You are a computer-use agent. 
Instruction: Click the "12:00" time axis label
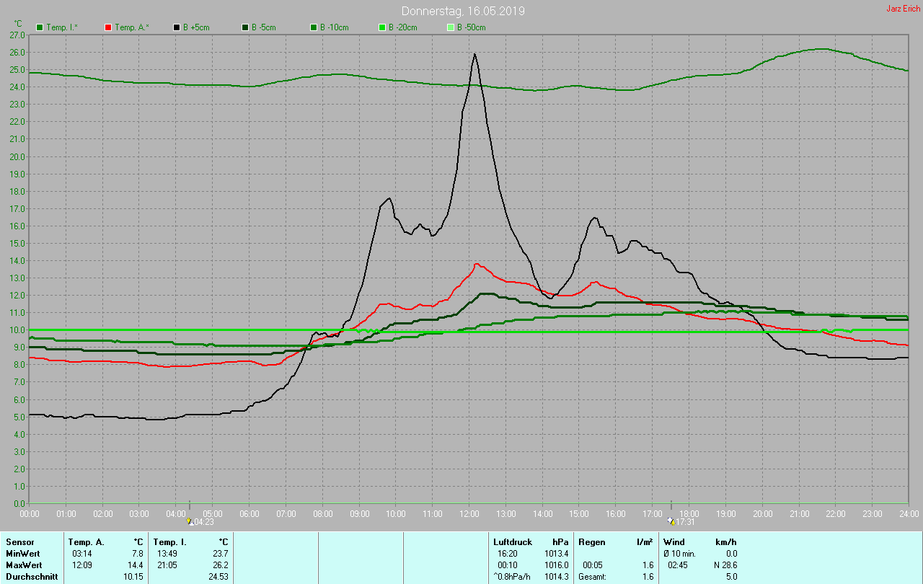(x=469, y=514)
